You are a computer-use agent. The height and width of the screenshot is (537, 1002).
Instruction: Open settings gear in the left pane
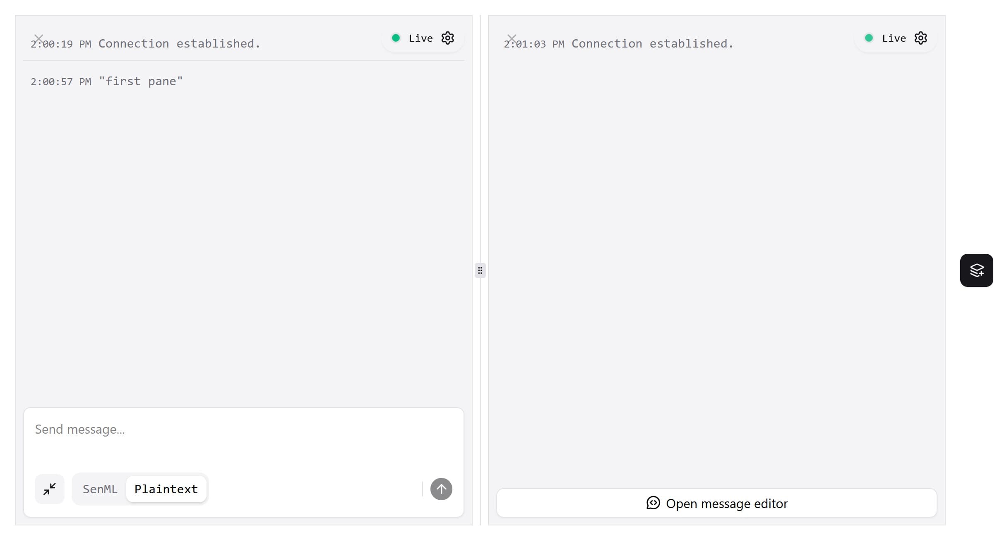(447, 38)
